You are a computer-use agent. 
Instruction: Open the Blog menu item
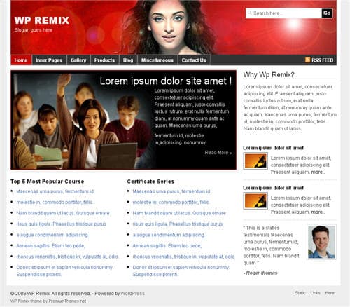coord(128,60)
